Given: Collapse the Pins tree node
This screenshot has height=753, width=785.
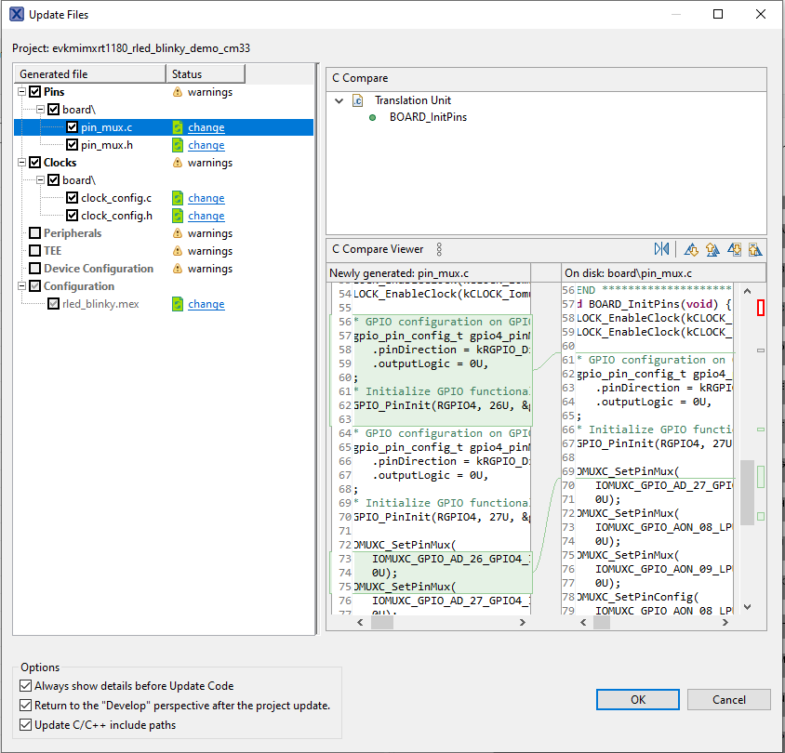Looking at the screenshot, I should pyautogui.click(x=21, y=92).
